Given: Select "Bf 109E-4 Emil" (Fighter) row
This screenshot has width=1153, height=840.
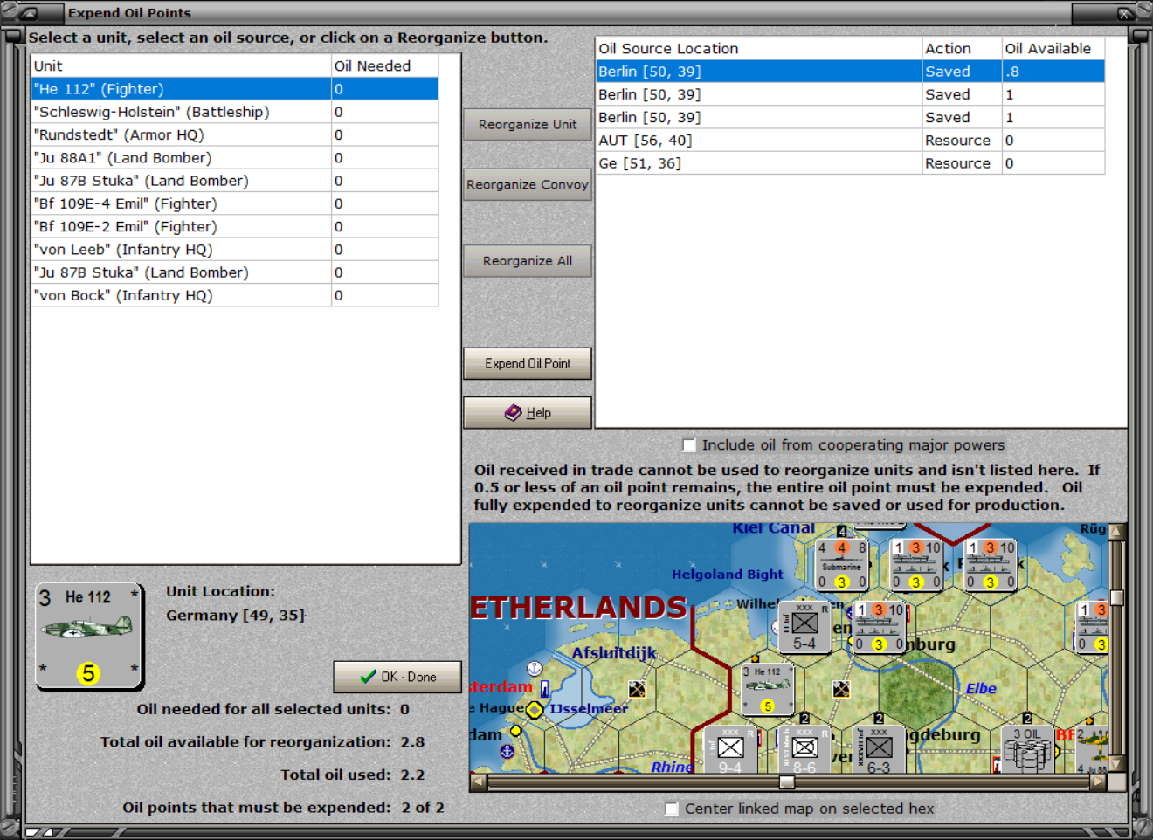Looking at the screenshot, I should click(235, 203).
